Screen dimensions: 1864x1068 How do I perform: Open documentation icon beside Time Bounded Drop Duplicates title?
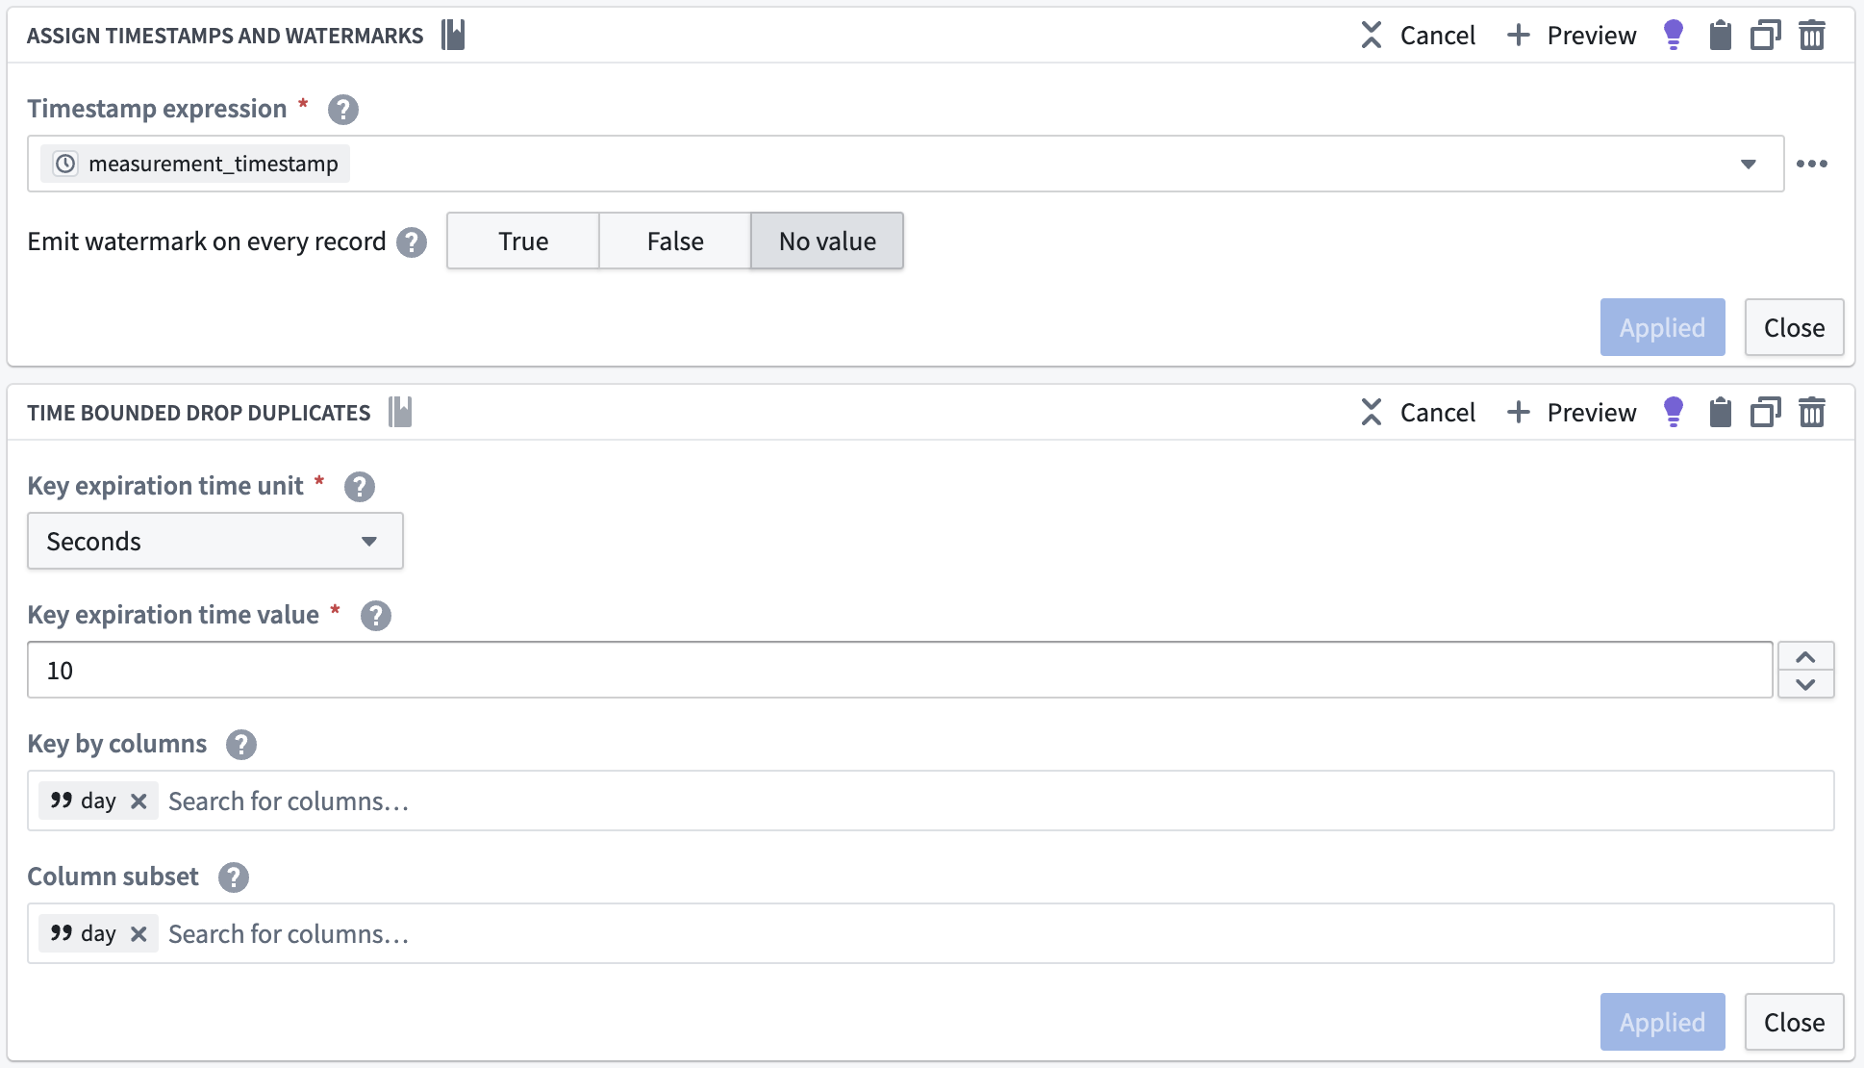[x=400, y=413]
